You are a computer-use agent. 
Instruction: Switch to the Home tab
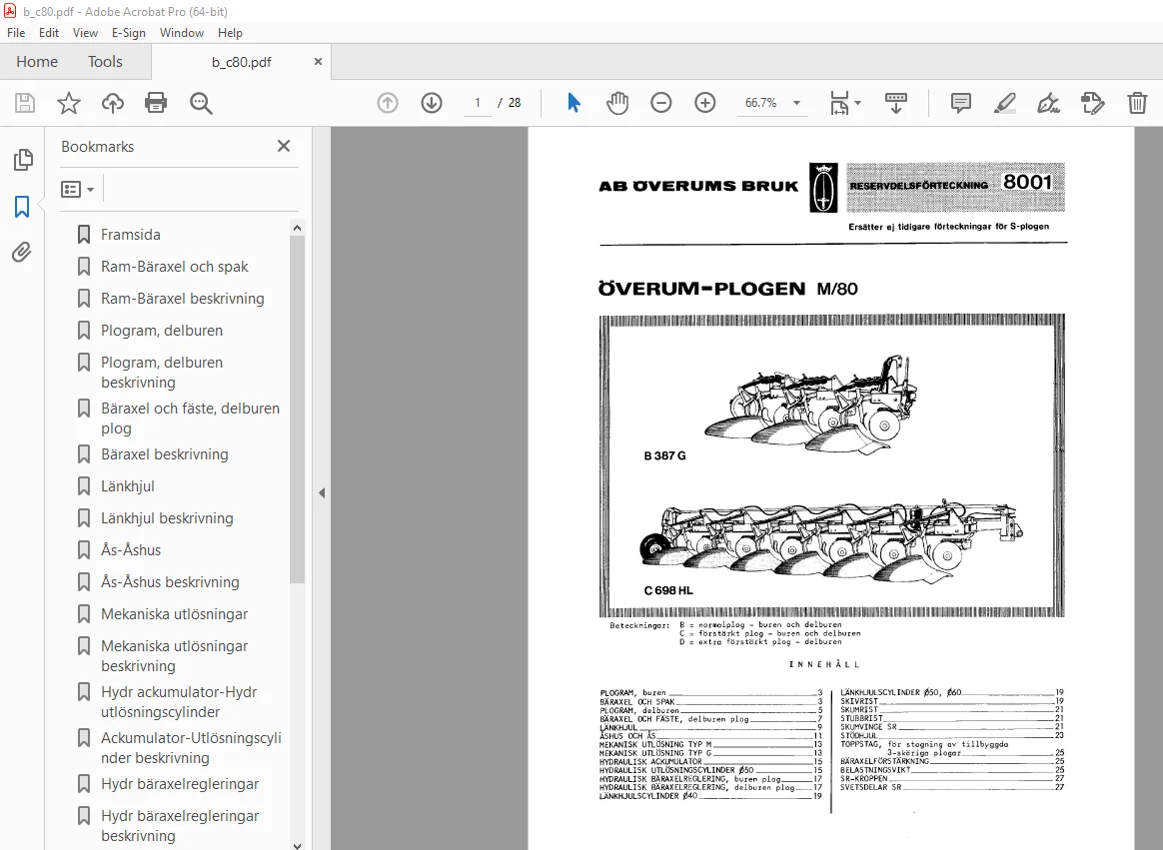click(37, 62)
